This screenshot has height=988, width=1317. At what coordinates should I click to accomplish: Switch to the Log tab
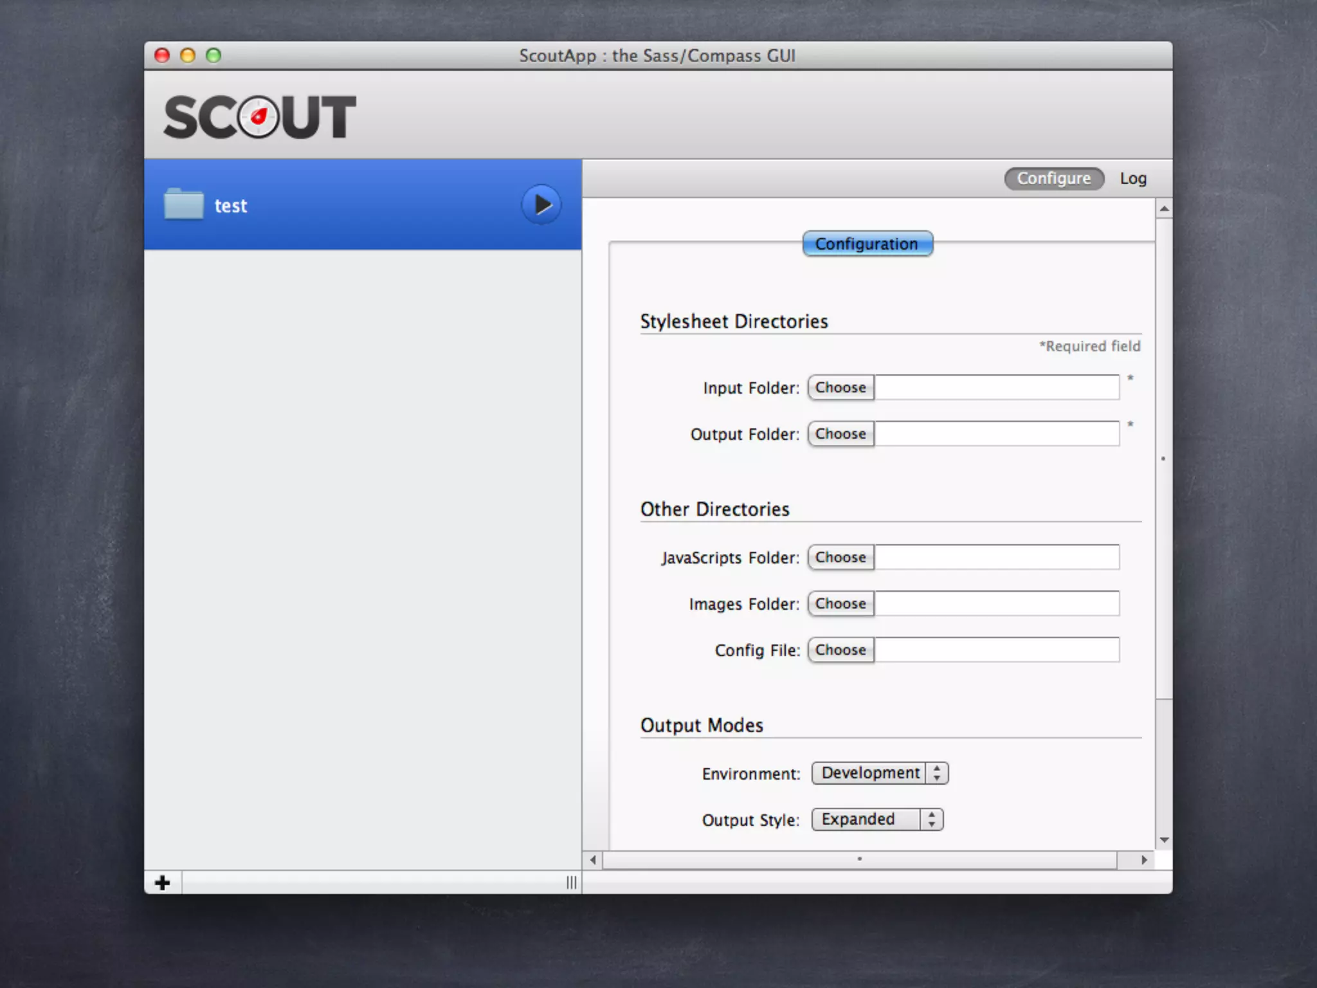(x=1133, y=178)
